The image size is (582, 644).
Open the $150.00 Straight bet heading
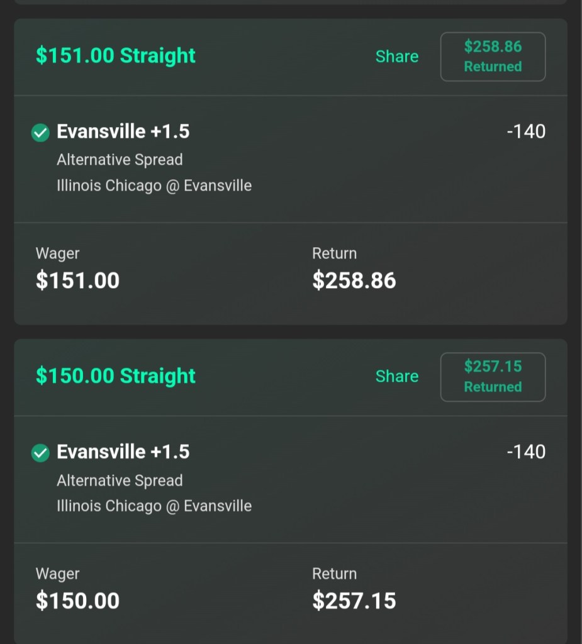(x=116, y=375)
